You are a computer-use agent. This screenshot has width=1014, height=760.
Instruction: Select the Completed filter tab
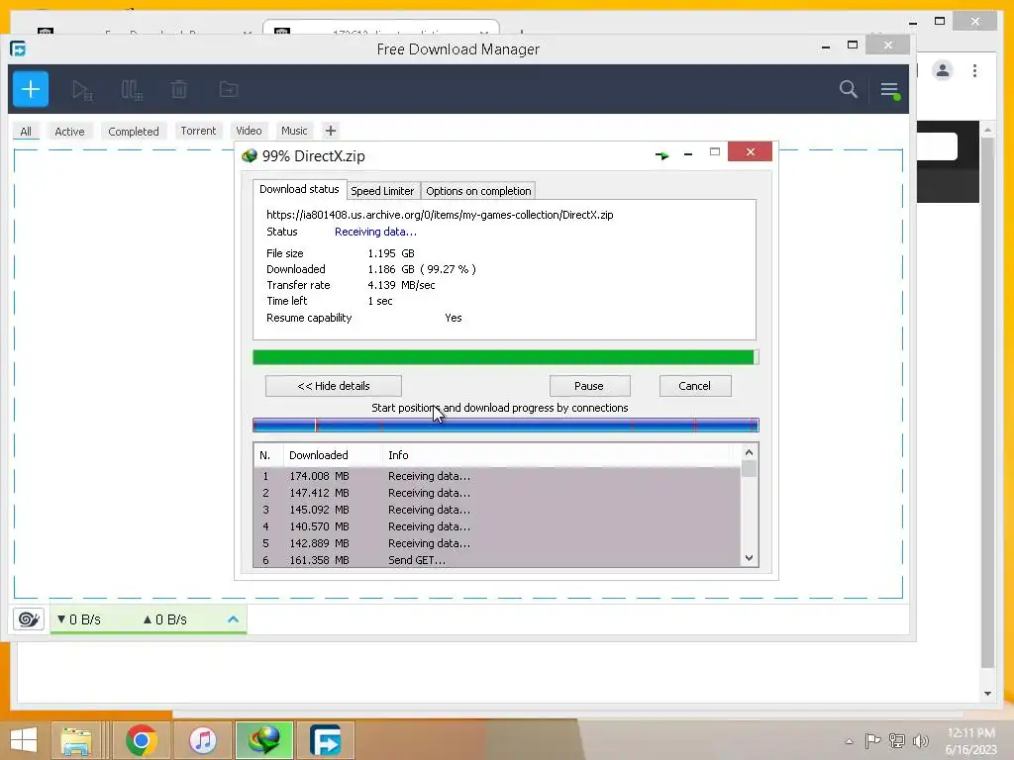tap(134, 132)
